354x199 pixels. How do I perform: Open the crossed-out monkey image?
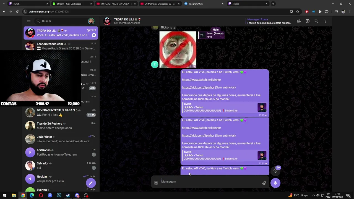[178, 49]
